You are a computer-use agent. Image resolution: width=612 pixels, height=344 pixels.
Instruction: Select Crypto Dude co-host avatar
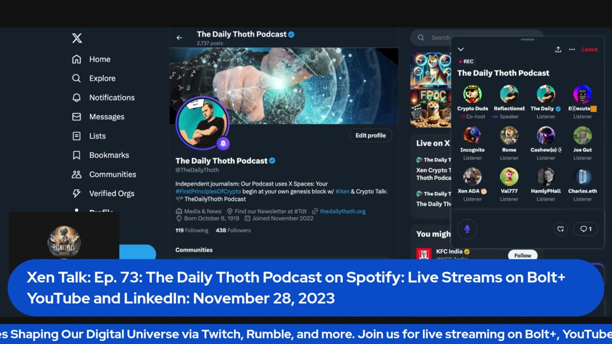[x=472, y=95]
